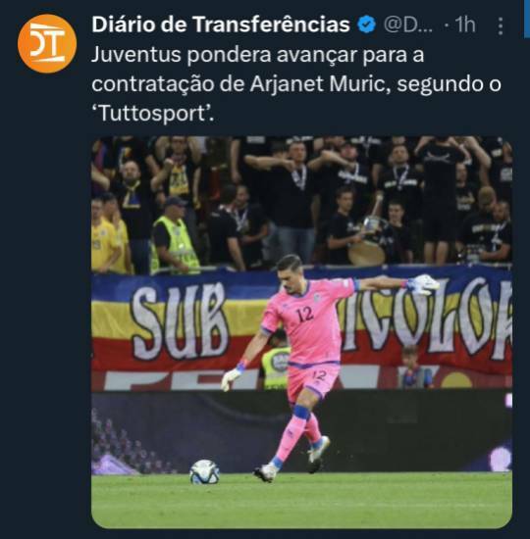Click the fans in yellow shirts in stands
Viewport: 530px width, 539px height.
110,235
